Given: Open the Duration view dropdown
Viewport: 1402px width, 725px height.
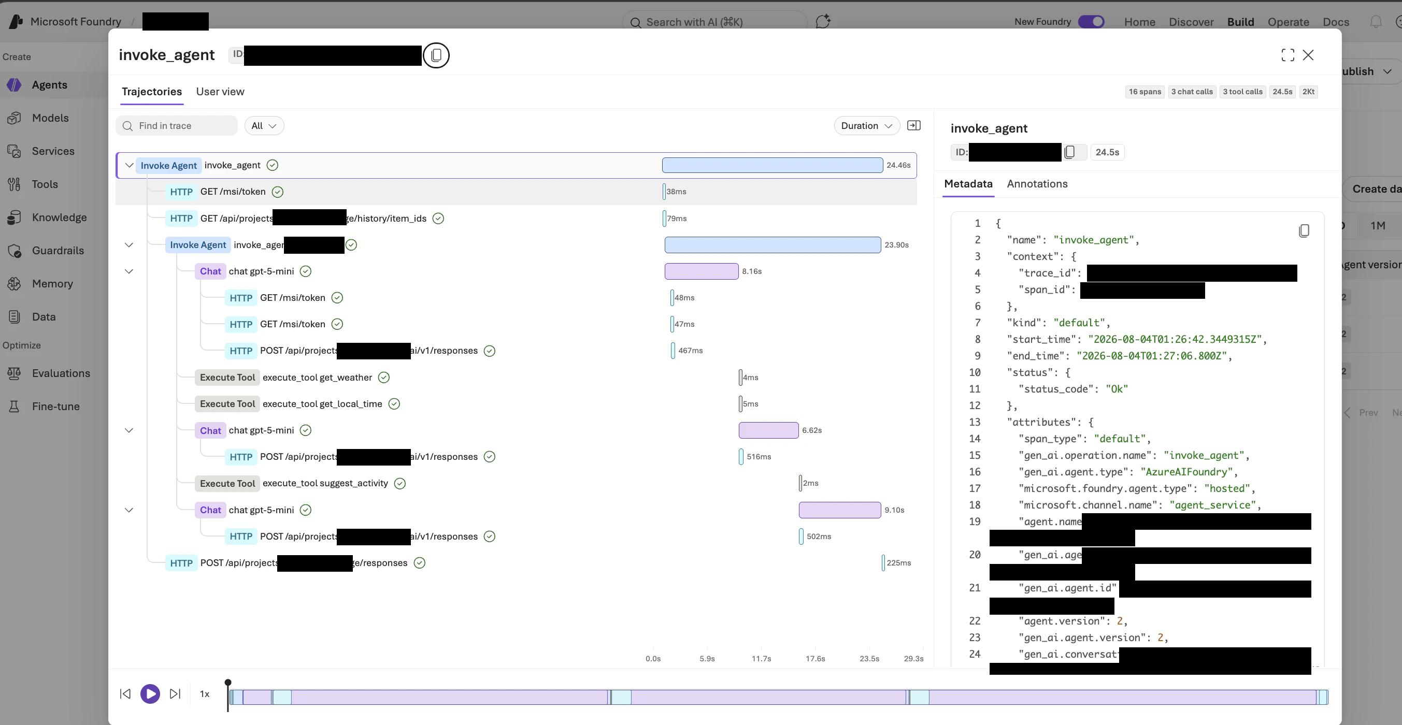Looking at the screenshot, I should (866, 126).
